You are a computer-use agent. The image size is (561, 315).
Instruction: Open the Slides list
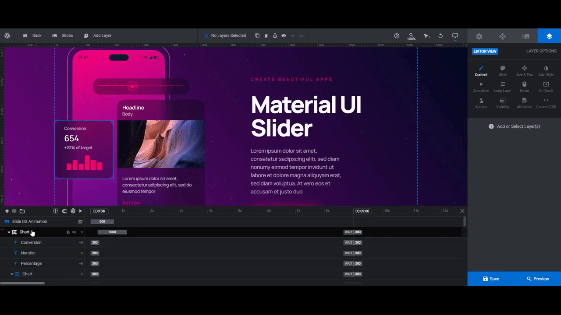(x=63, y=35)
